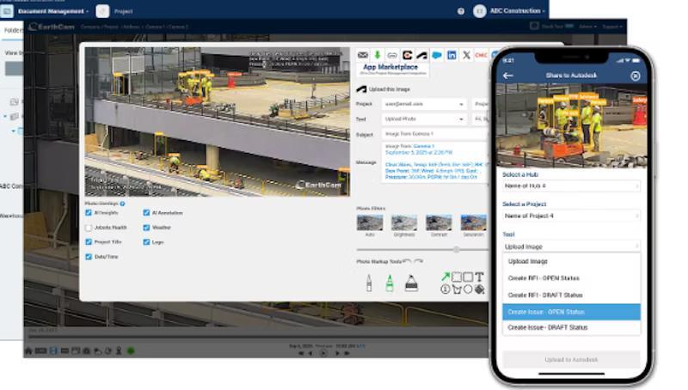Select the solid rectangle markup tool
The height and width of the screenshot is (390, 688).
[468, 277]
